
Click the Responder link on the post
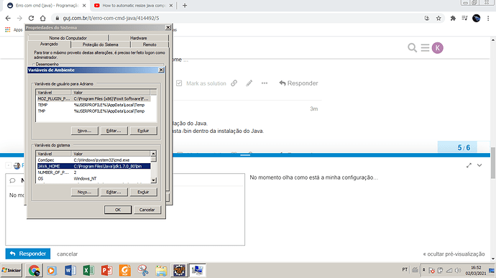coord(298,83)
